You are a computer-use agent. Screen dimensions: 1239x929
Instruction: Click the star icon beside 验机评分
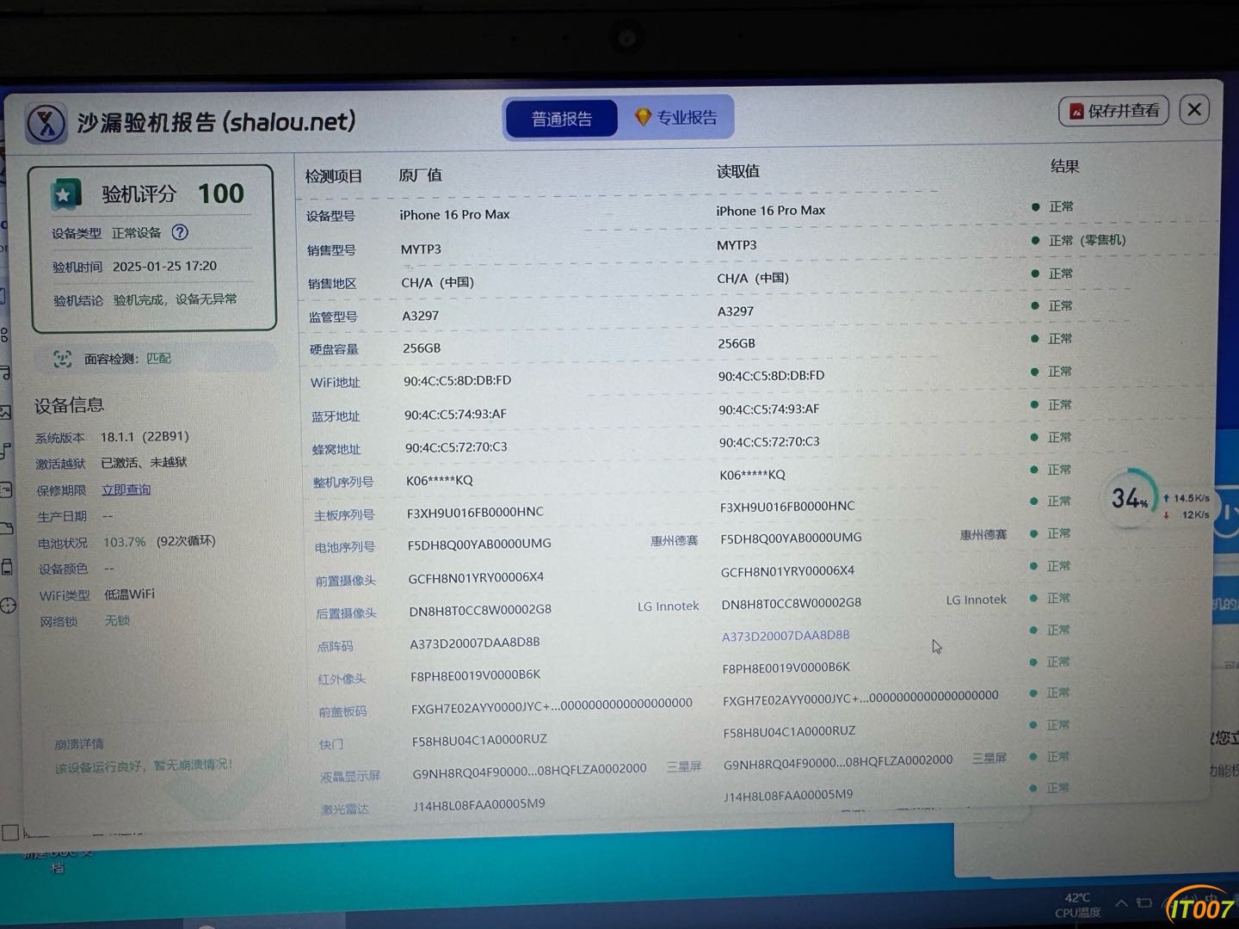64,195
